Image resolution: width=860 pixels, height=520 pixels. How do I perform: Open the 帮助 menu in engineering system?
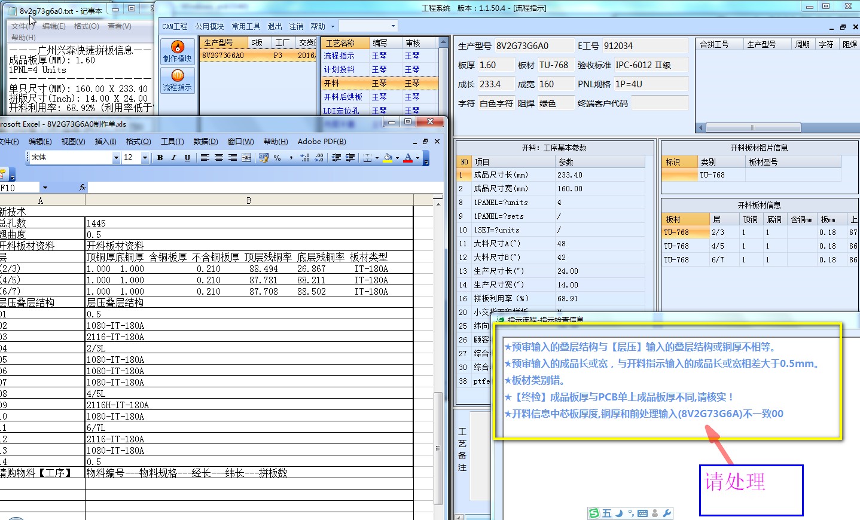pyautogui.click(x=318, y=26)
